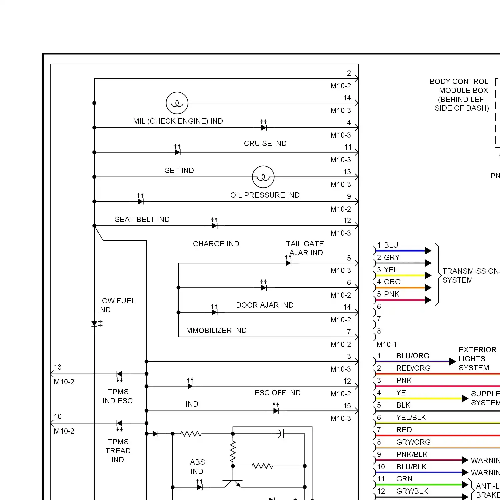
Task: Click the 5 BLK wire label
Action: (x=394, y=405)
